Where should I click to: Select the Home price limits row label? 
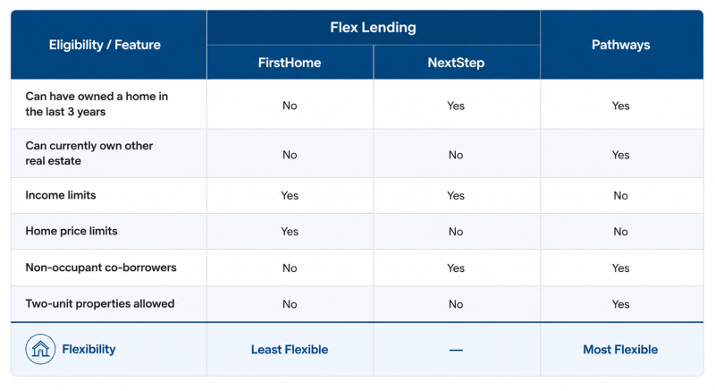tap(71, 231)
